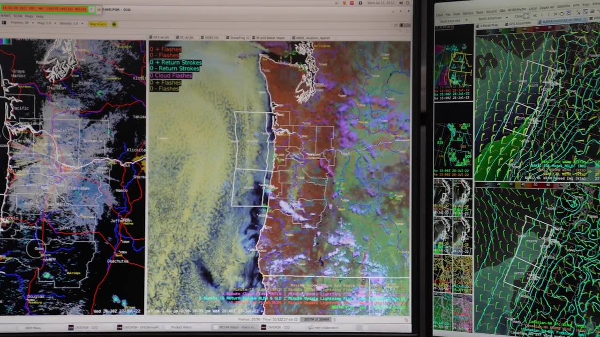This screenshot has height=337, width=600.
Task: Switch to the IR and Water Vapor tab
Action: [x=269, y=37]
